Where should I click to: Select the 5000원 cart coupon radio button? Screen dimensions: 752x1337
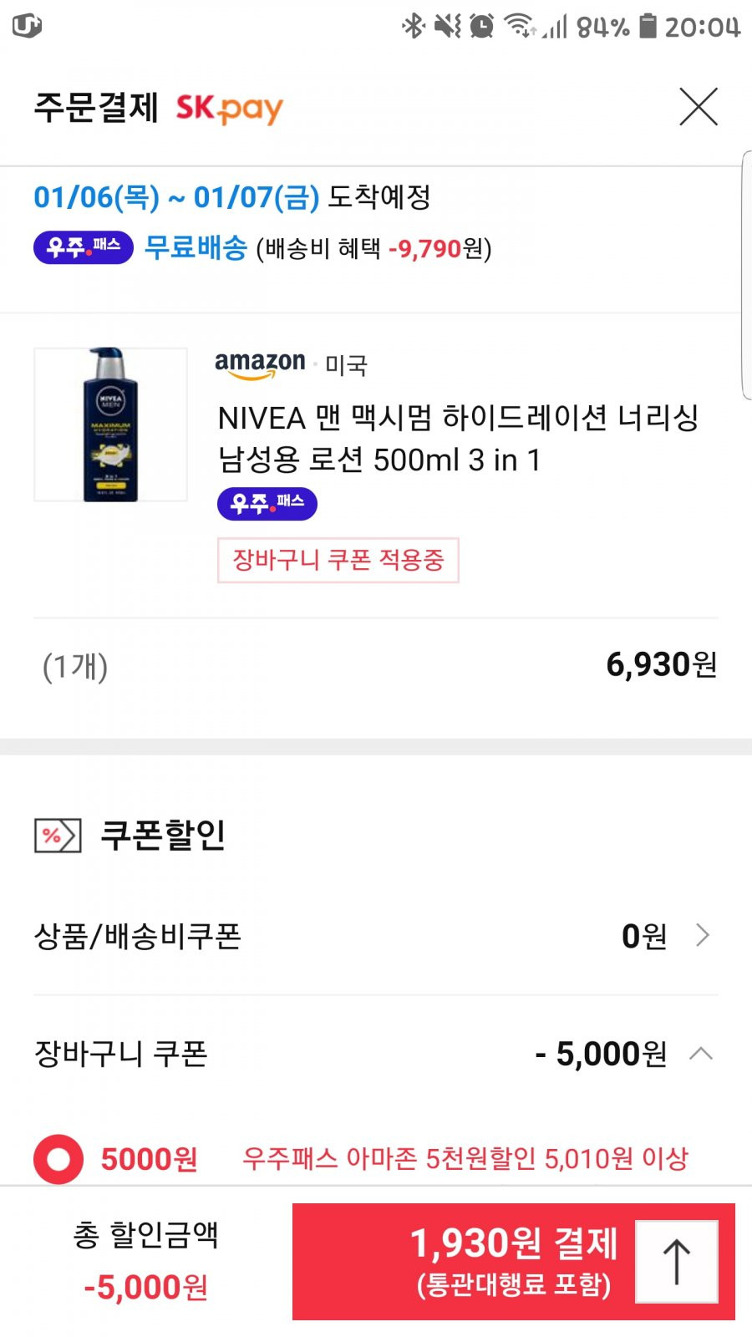click(x=58, y=1159)
